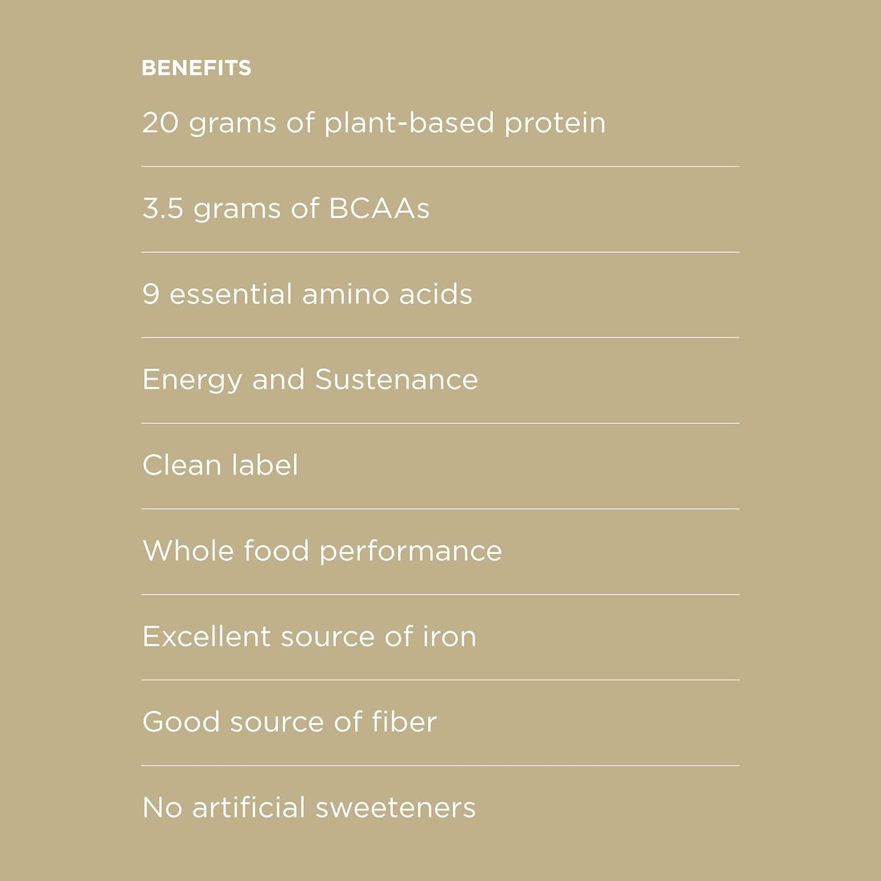Select the '9 essential amino acids' line

307,294
